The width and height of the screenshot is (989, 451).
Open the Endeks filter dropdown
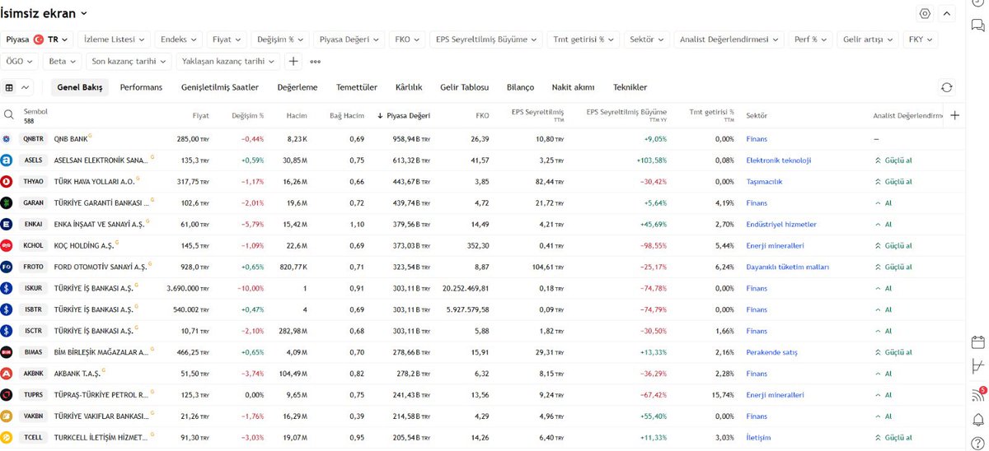tap(179, 40)
